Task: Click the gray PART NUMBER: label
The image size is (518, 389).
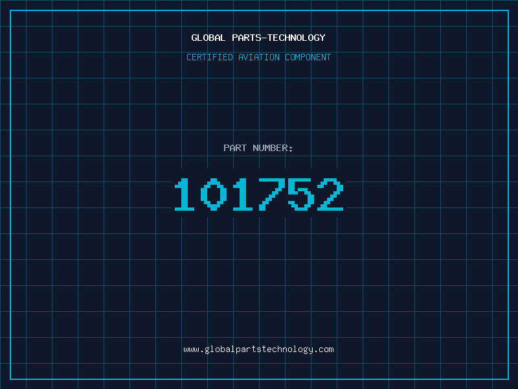Action: pos(258,148)
